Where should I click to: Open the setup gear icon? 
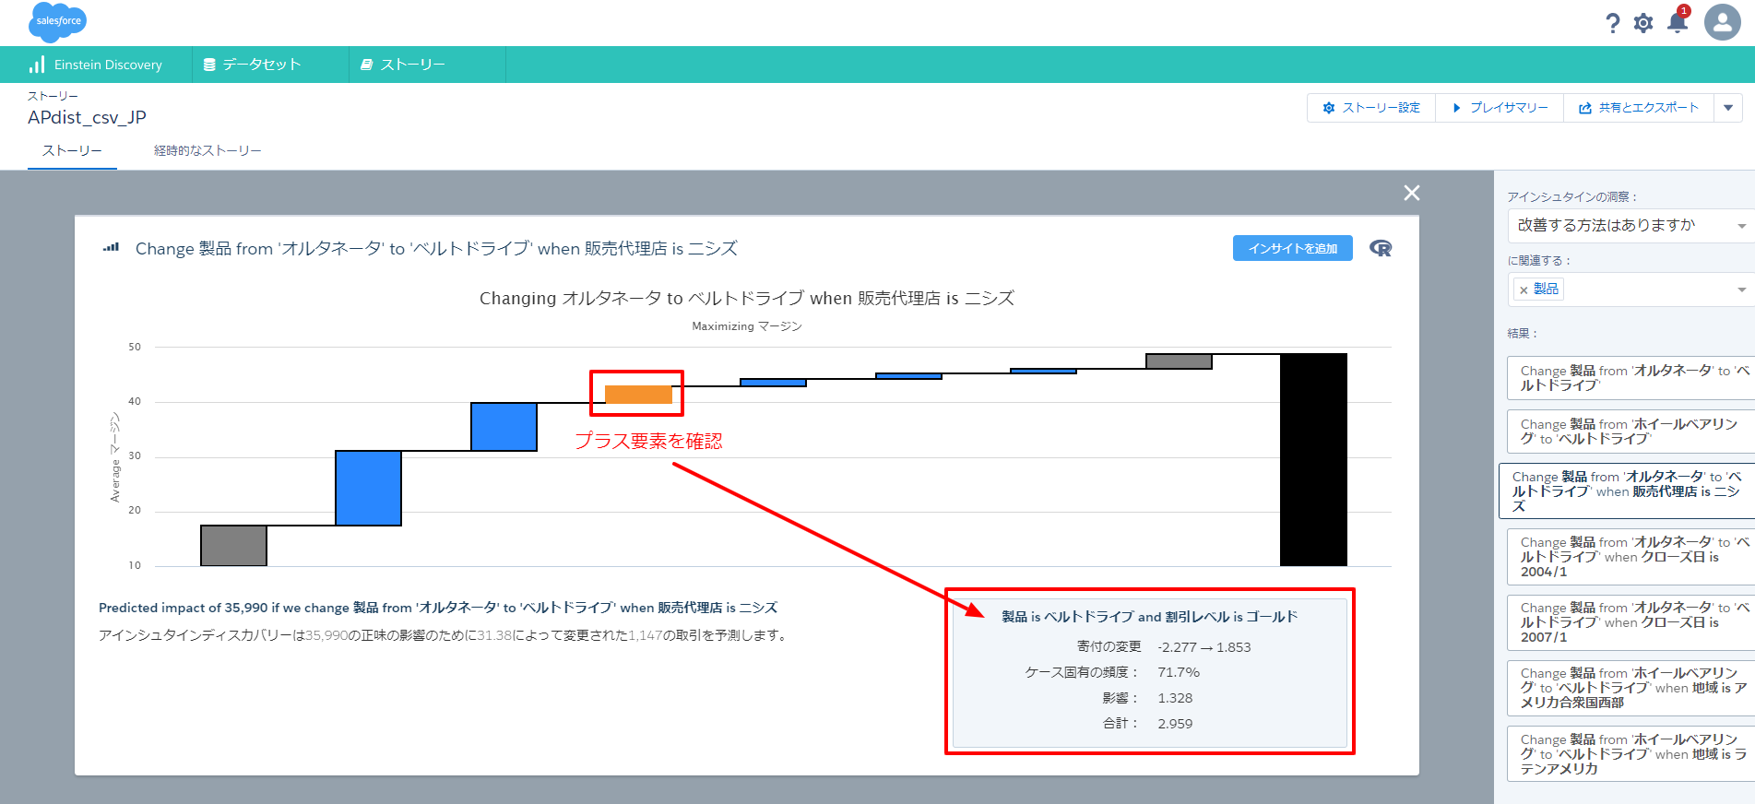pos(1643,23)
